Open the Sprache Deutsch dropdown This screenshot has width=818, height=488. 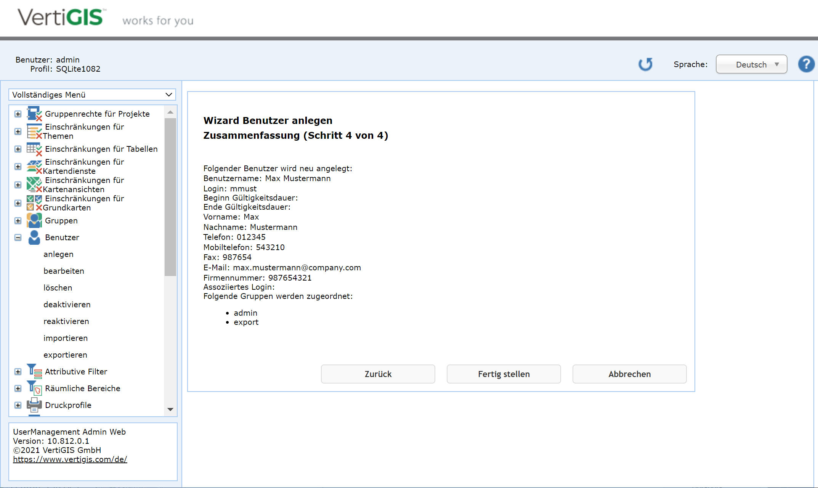click(751, 64)
